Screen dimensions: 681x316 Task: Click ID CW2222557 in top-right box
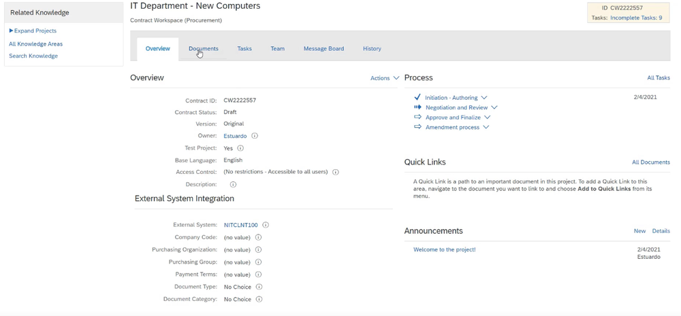click(622, 7)
